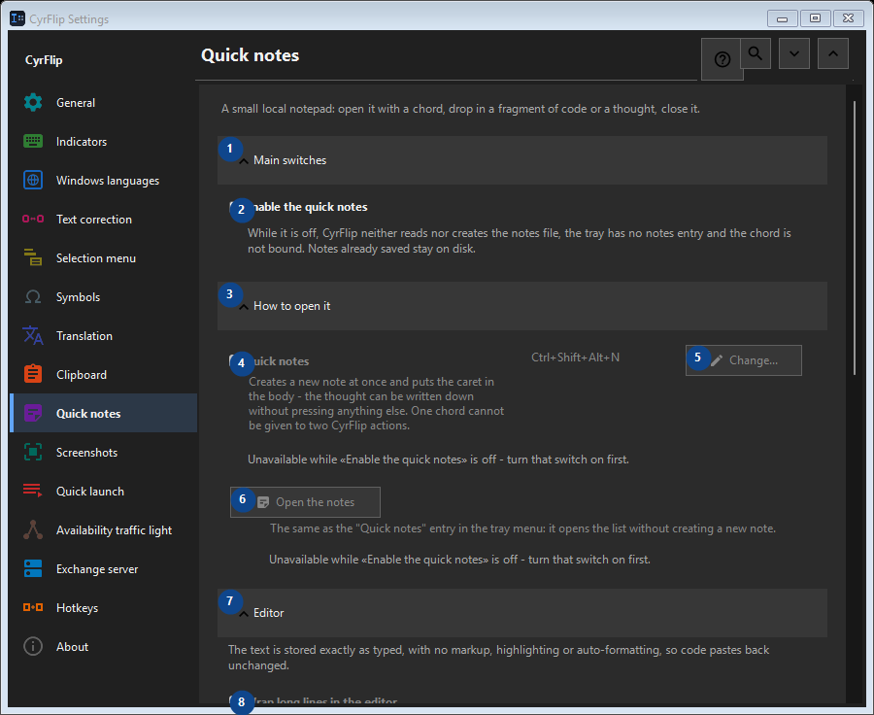This screenshot has width=874, height=715.
Task: Toggle Wrap long lines in the editor
Action: coord(236,701)
